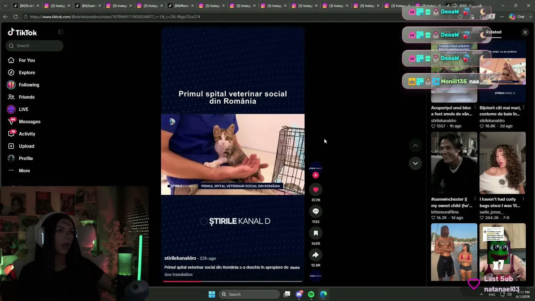Follow stirilekanaldro with the plus badge

pyautogui.click(x=316, y=175)
